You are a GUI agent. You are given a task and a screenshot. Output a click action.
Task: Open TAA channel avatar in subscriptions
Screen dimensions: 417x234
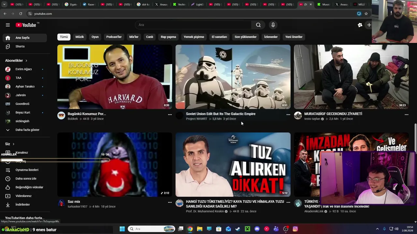[x=8, y=78]
